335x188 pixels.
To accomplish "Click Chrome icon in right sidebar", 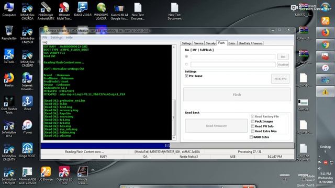I will click(x=326, y=44).
